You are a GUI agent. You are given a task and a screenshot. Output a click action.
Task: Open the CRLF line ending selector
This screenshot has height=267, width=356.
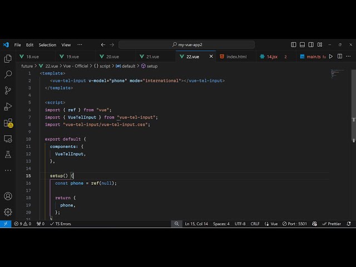pos(255,224)
